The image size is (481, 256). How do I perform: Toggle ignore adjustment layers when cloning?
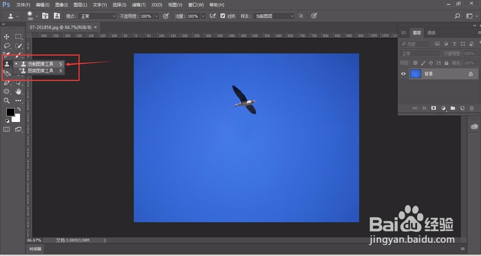(x=301, y=16)
